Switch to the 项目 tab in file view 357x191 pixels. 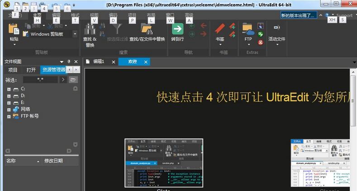(x=13, y=70)
